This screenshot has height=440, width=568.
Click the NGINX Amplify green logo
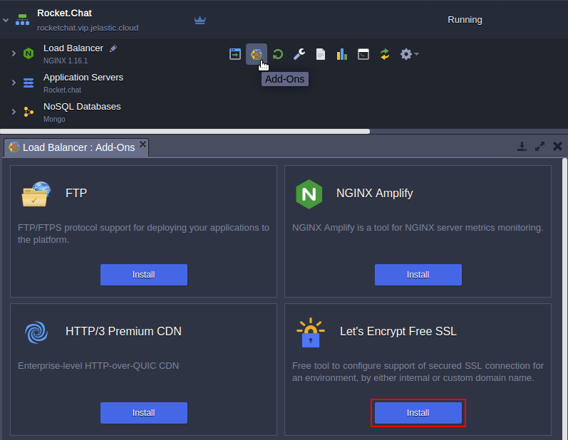(309, 194)
